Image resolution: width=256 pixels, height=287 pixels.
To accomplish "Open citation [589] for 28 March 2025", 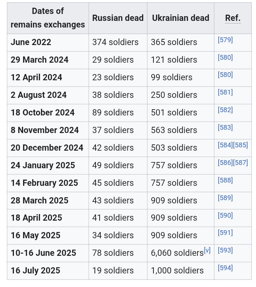I will click(x=225, y=198).
